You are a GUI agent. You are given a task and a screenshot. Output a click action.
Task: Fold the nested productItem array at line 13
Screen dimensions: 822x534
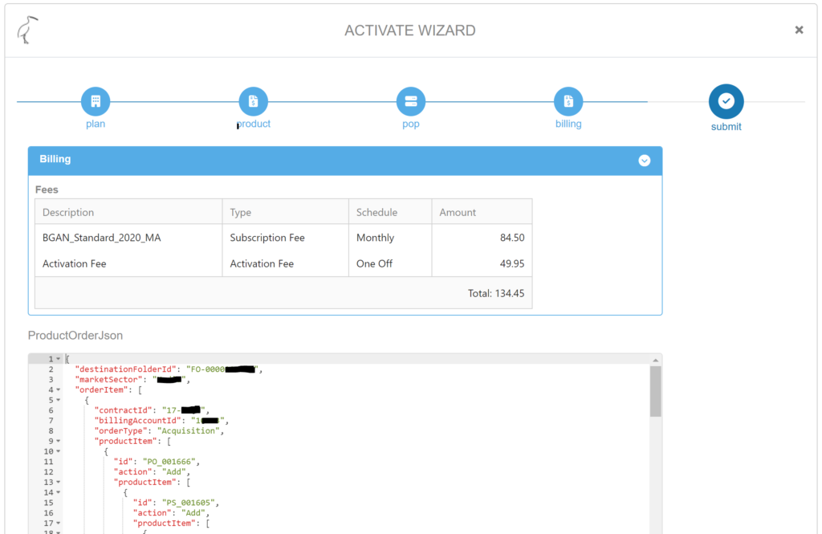59,482
